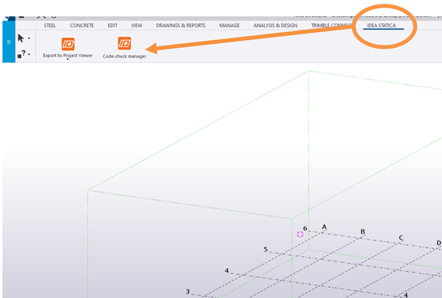The width and height of the screenshot is (442, 298).
Task: Switch to the MANAGE tab
Action: [229, 25]
